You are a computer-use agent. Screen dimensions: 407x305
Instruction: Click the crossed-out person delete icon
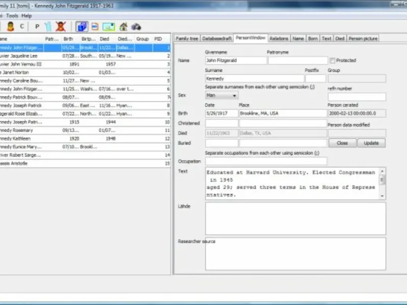pos(61,26)
